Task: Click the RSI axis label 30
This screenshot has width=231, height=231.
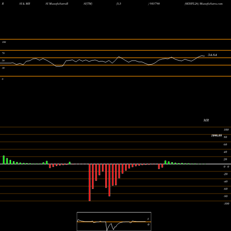Action: [x=3, y=68]
